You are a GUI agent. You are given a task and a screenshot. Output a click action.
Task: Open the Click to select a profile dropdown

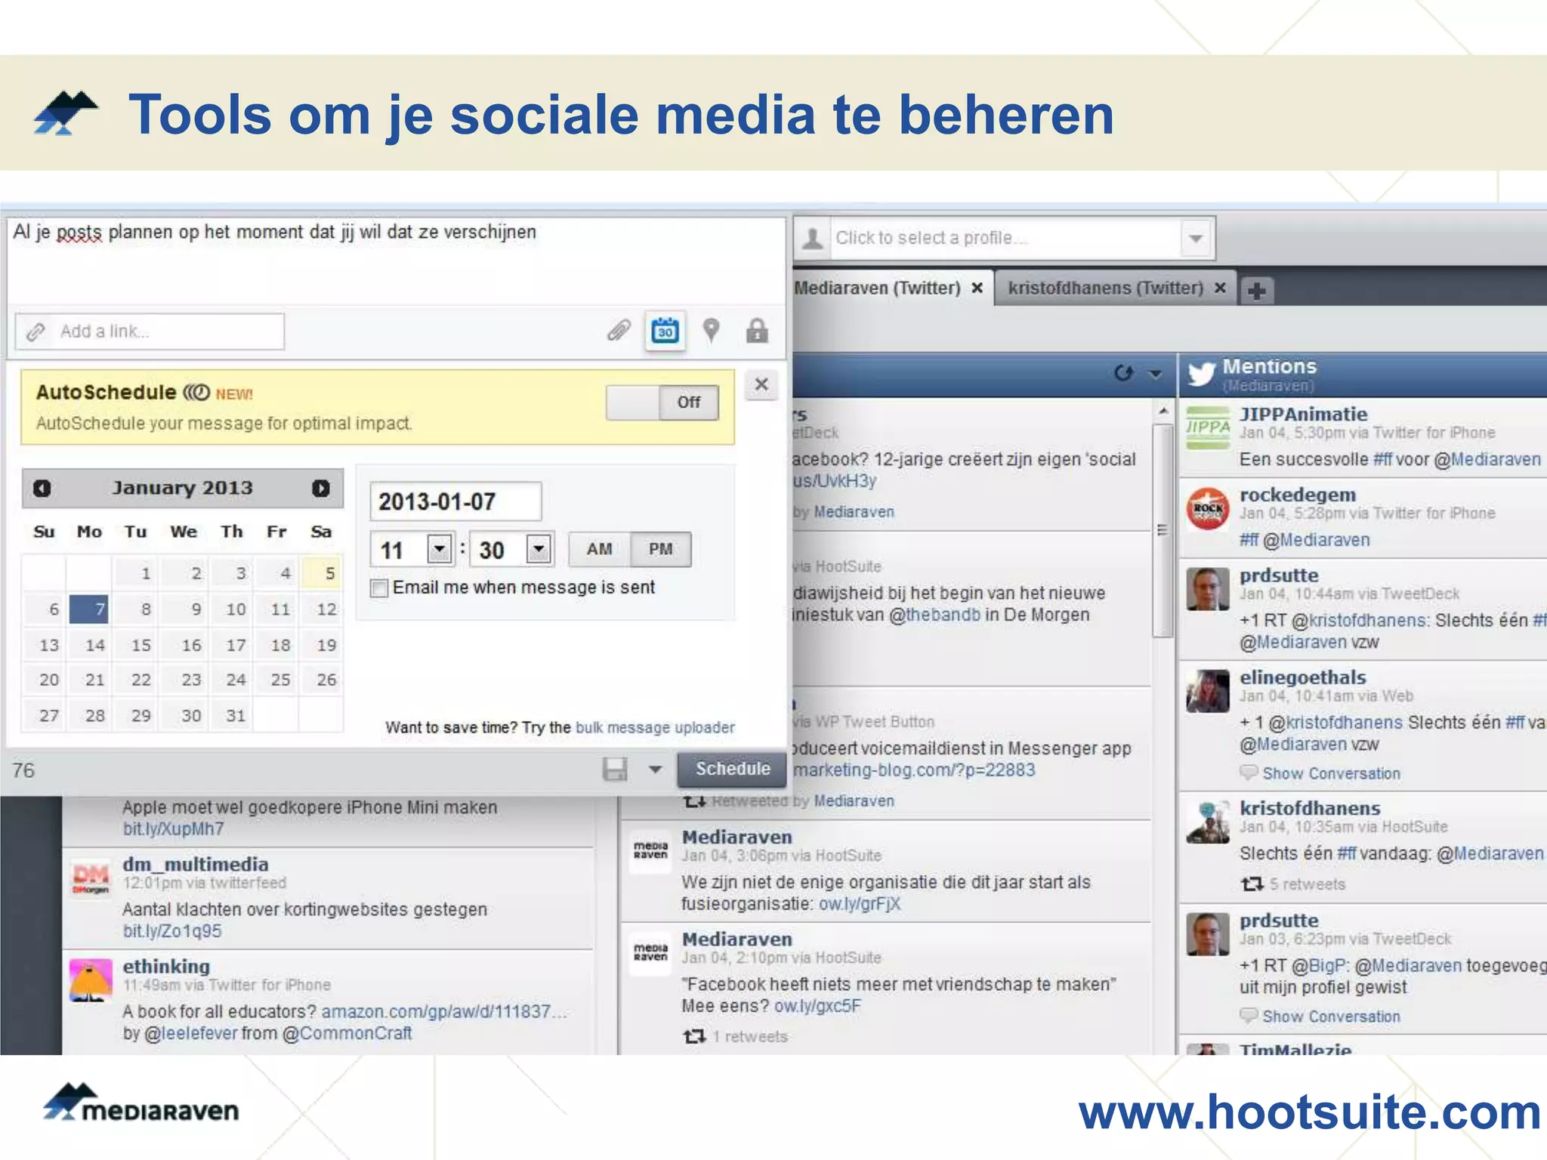pyautogui.click(x=1196, y=238)
